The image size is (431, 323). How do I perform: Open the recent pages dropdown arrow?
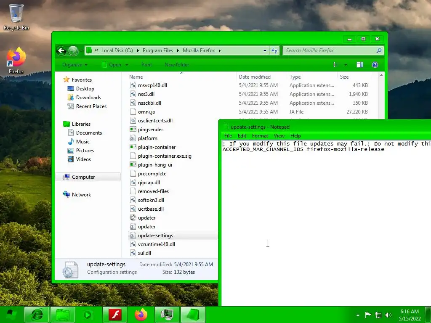[81, 50]
